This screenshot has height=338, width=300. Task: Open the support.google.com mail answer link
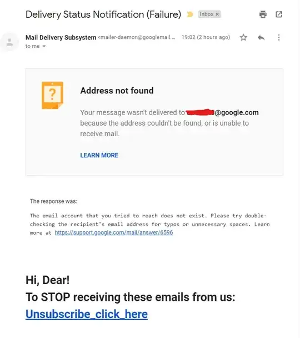point(114,232)
